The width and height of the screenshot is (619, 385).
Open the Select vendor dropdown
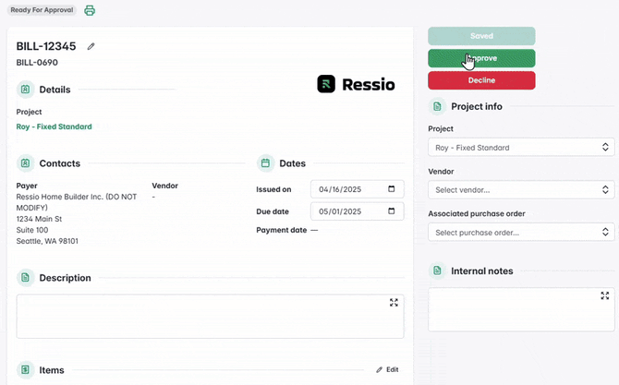click(x=521, y=189)
